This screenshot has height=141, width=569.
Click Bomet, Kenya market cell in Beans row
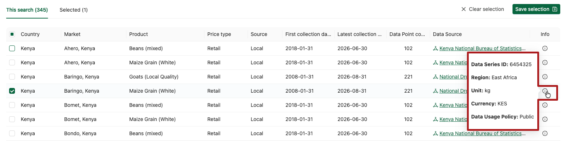pyautogui.click(x=80, y=105)
